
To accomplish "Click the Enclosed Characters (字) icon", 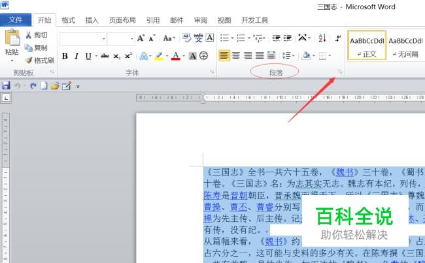I will click(x=203, y=55).
